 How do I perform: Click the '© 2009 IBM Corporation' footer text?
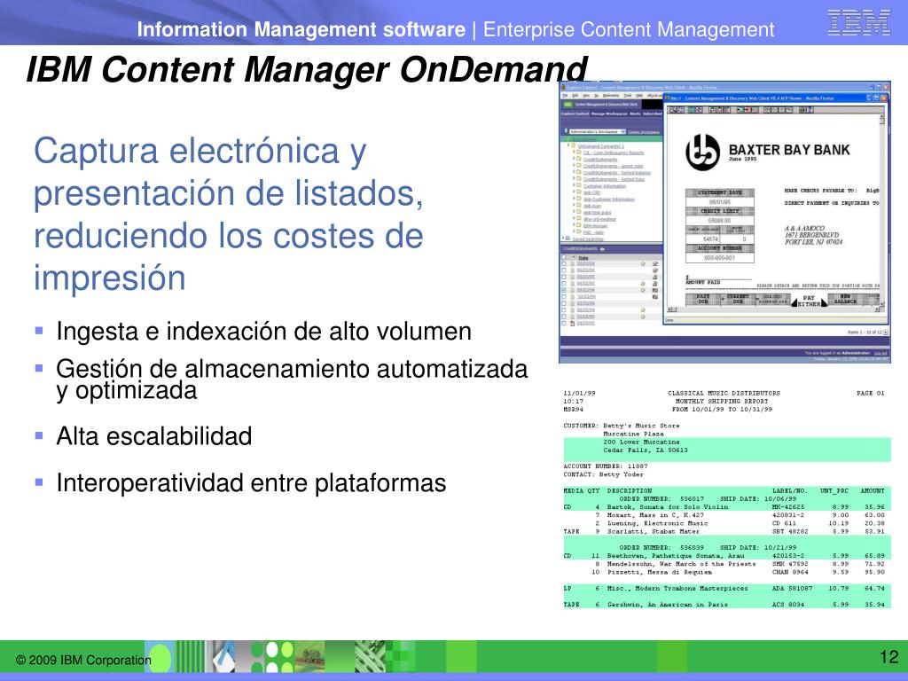click(x=83, y=660)
